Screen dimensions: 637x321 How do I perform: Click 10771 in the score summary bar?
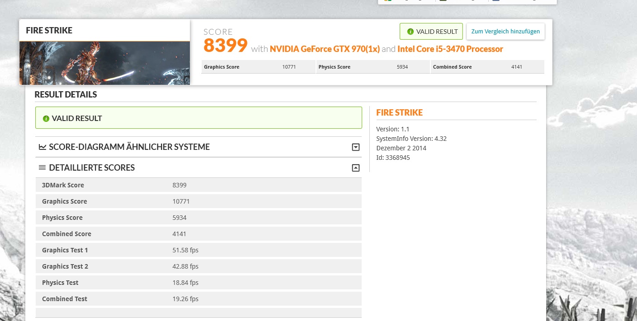(289, 67)
